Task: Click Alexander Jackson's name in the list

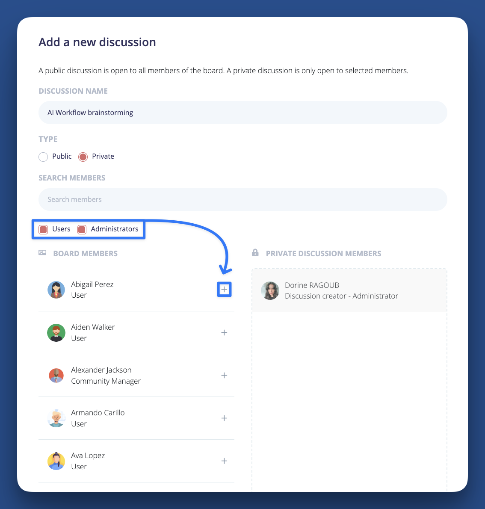Action: pyautogui.click(x=101, y=370)
